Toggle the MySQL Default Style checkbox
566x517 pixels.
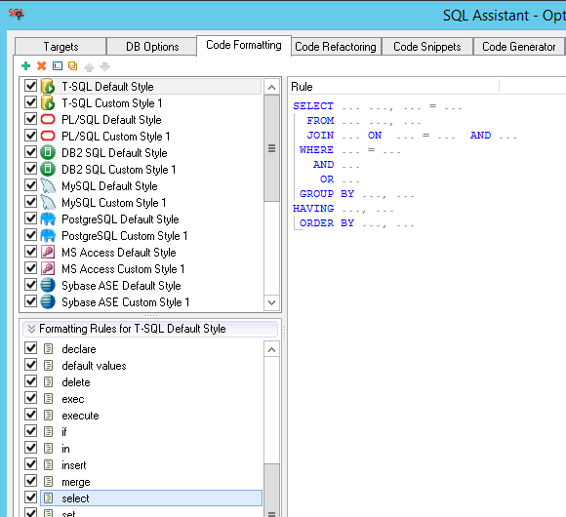coord(30,185)
